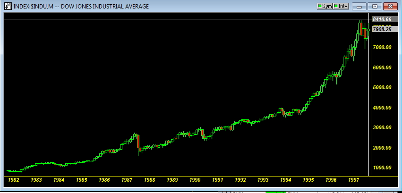Click the 1983 year label

pos(36,180)
